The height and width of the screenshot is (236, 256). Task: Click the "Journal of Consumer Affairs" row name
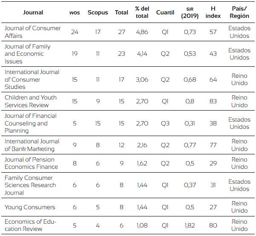pyautogui.click(x=32, y=32)
